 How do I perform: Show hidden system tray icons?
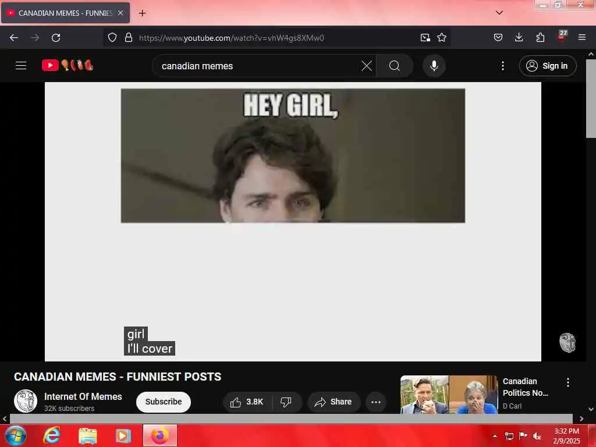pyautogui.click(x=495, y=436)
